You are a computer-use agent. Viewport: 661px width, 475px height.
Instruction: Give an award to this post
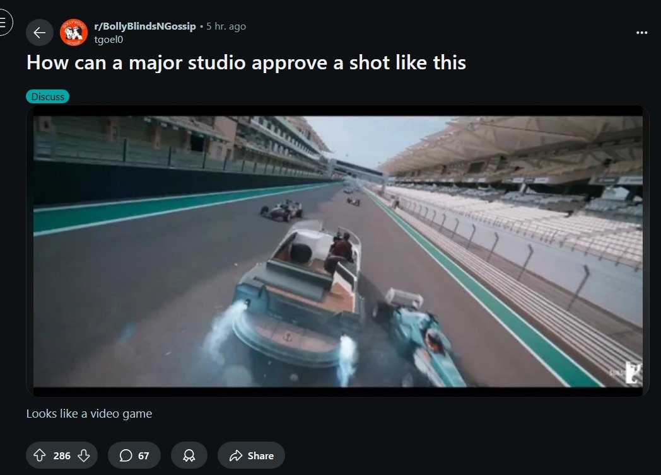pos(189,455)
